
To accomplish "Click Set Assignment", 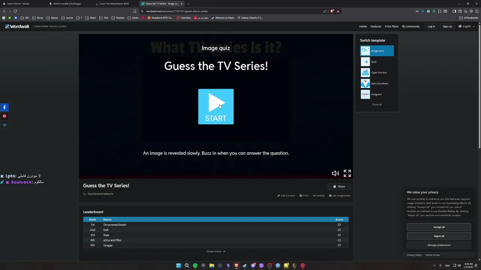I will pos(339,195).
